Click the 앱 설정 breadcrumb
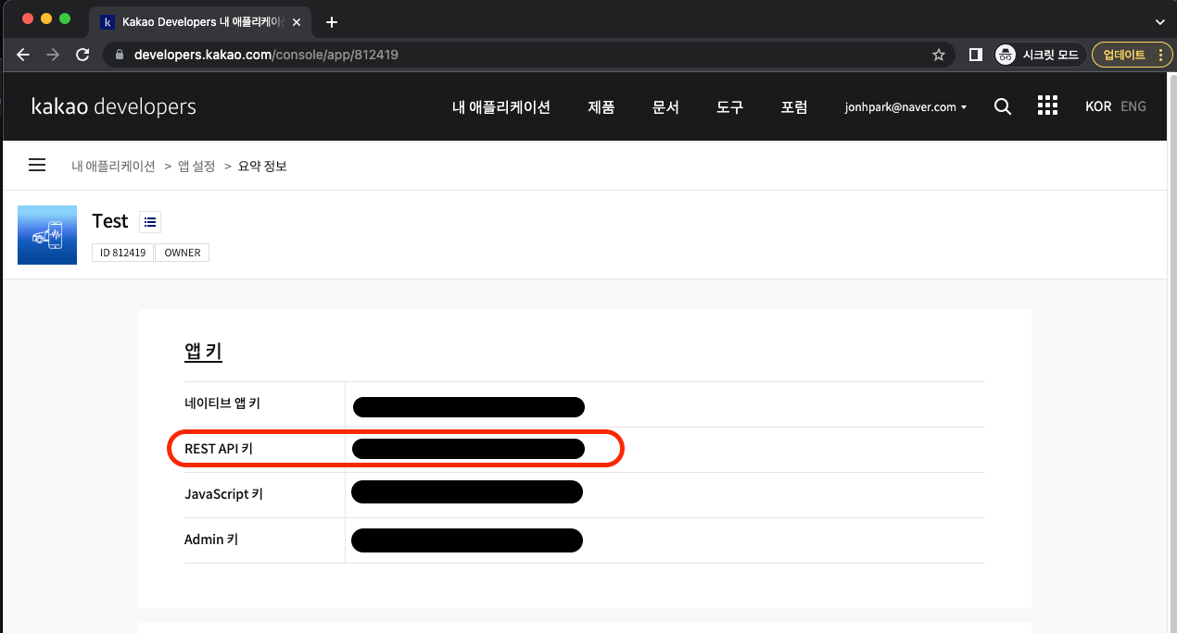The image size is (1177, 633). pos(196,167)
